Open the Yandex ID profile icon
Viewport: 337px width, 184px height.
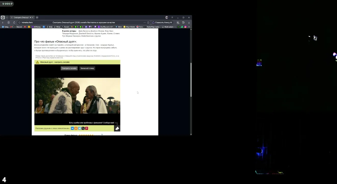click(x=8, y=22)
